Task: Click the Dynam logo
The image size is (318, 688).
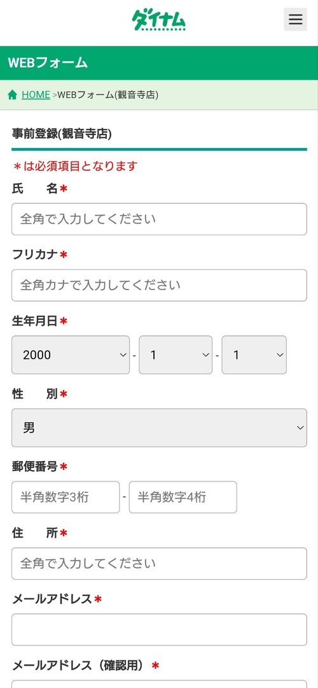Action: [159, 20]
